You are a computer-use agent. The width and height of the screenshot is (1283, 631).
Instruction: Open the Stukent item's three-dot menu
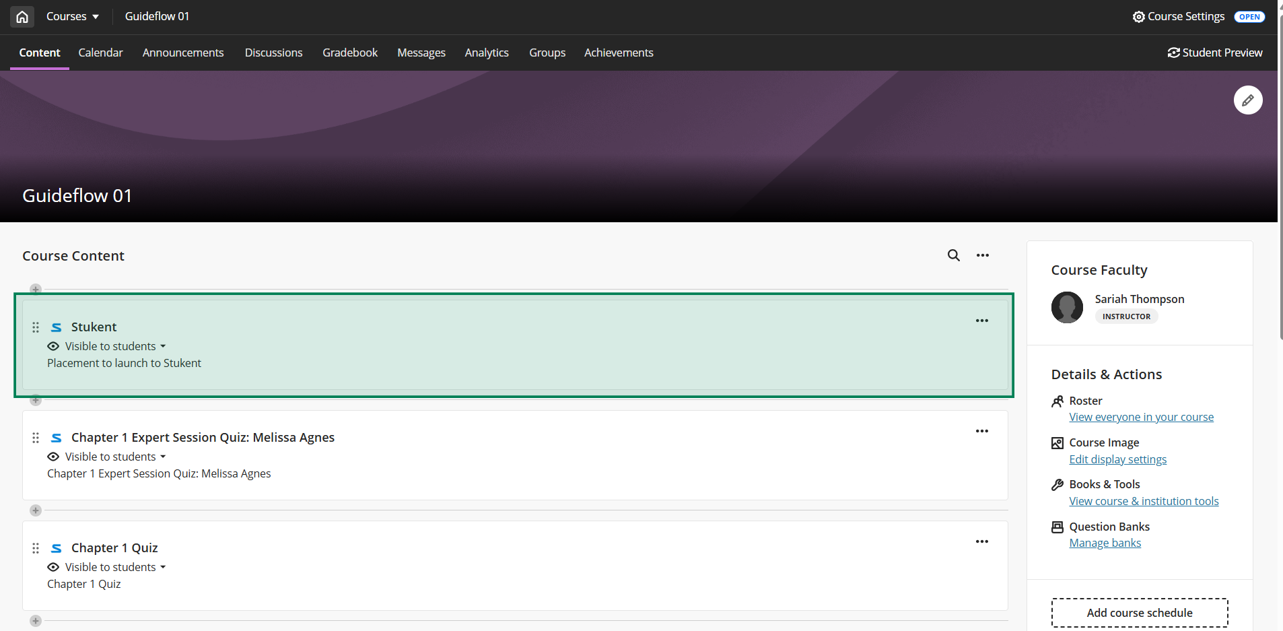click(981, 321)
